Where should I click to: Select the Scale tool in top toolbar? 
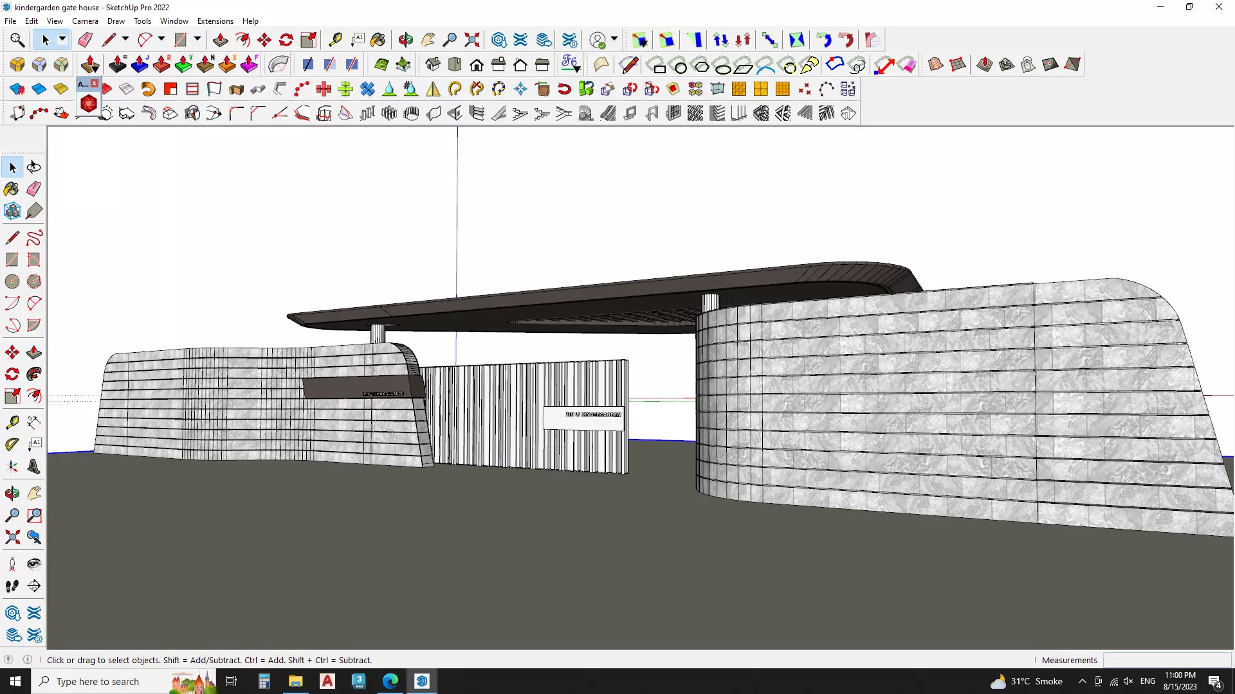pos(308,40)
